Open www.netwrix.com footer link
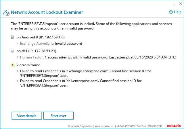Image resolution: width=184 pixels, height=129 pixels. tap(104, 126)
